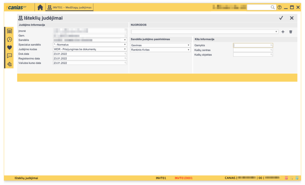Open the list menu icon in left sidebar

pyautogui.click(x=10, y=31)
